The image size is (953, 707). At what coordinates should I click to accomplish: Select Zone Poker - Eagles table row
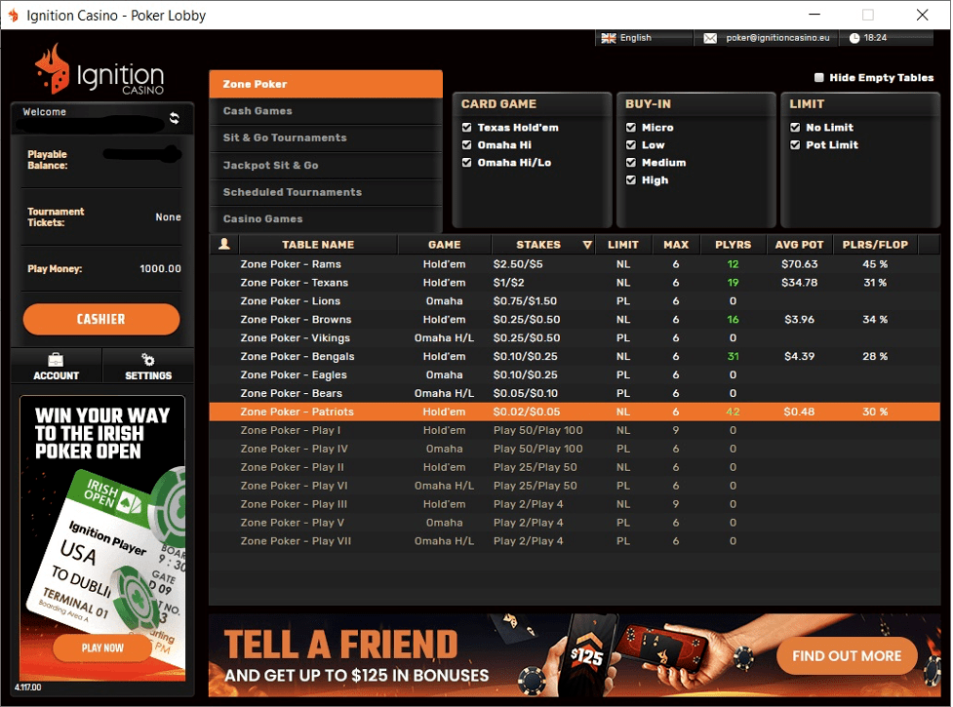pyautogui.click(x=575, y=374)
